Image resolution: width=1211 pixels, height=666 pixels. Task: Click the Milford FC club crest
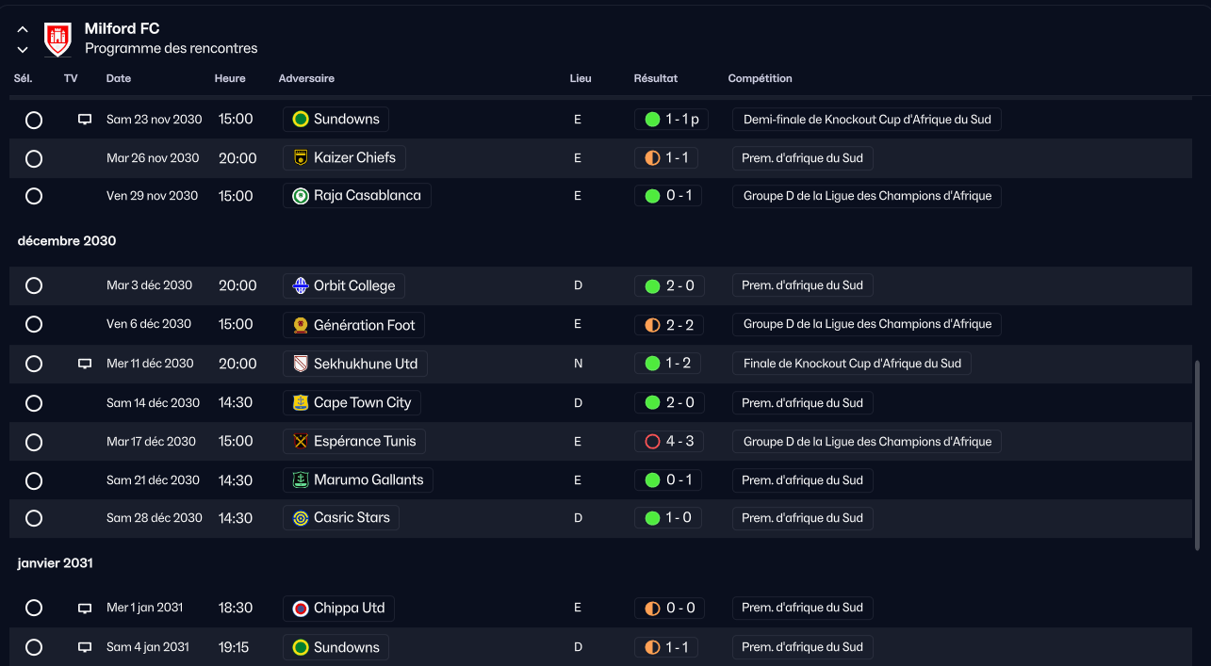[x=58, y=39]
